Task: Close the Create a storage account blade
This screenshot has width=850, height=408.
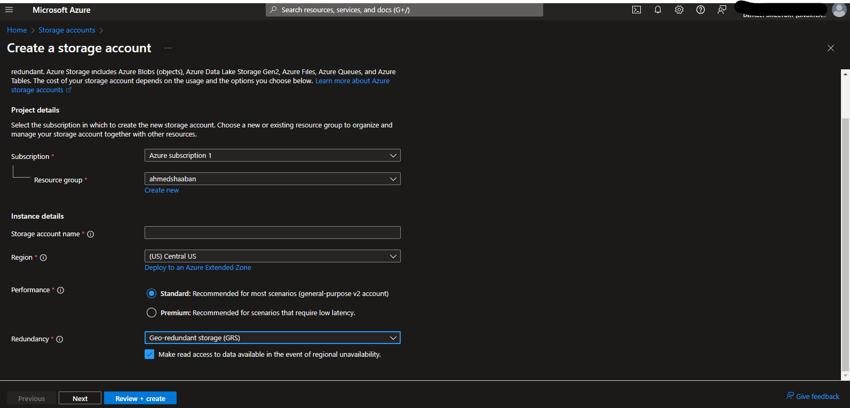Action: pyautogui.click(x=831, y=48)
